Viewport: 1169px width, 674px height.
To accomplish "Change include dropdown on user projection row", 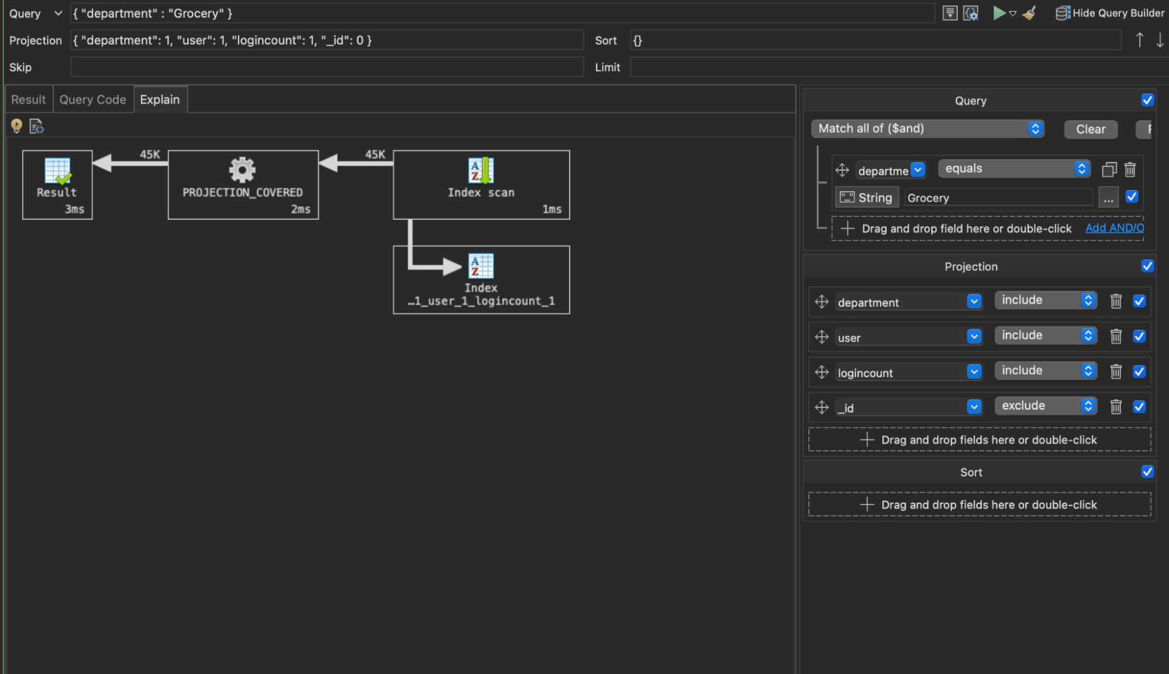I will pos(1045,336).
